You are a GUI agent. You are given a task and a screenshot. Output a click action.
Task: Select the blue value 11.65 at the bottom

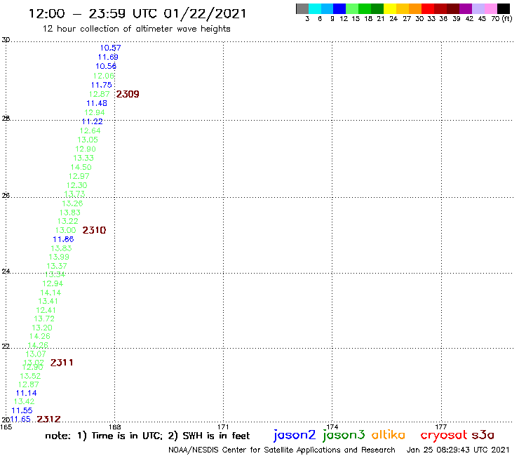click(x=20, y=420)
